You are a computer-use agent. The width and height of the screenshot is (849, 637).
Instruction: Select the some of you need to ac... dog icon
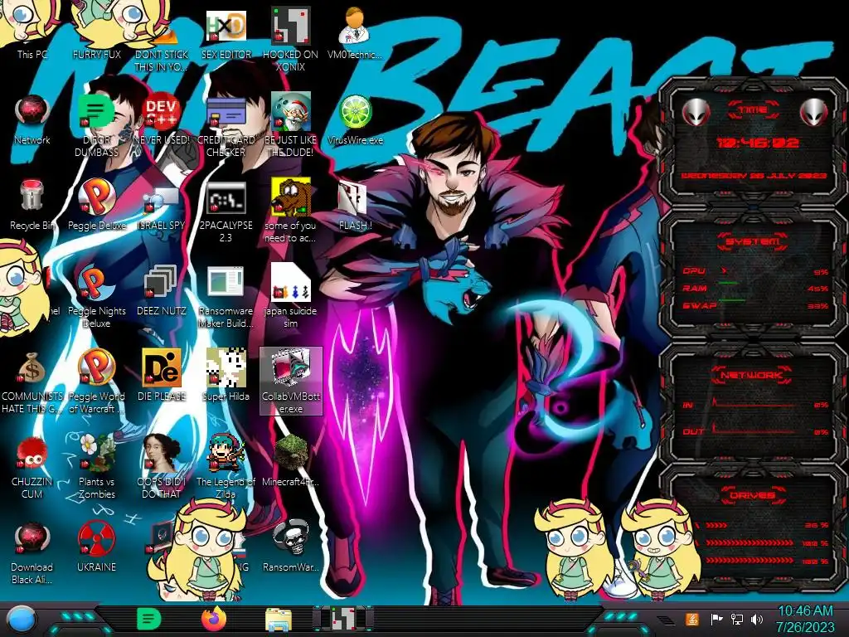pyautogui.click(x=290, y=212)
